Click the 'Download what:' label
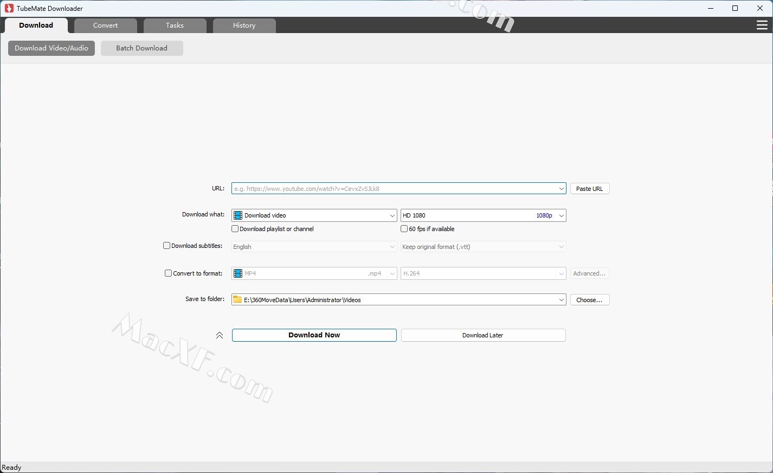The width and height of the screenshot is (773, 473). point(203,214)
